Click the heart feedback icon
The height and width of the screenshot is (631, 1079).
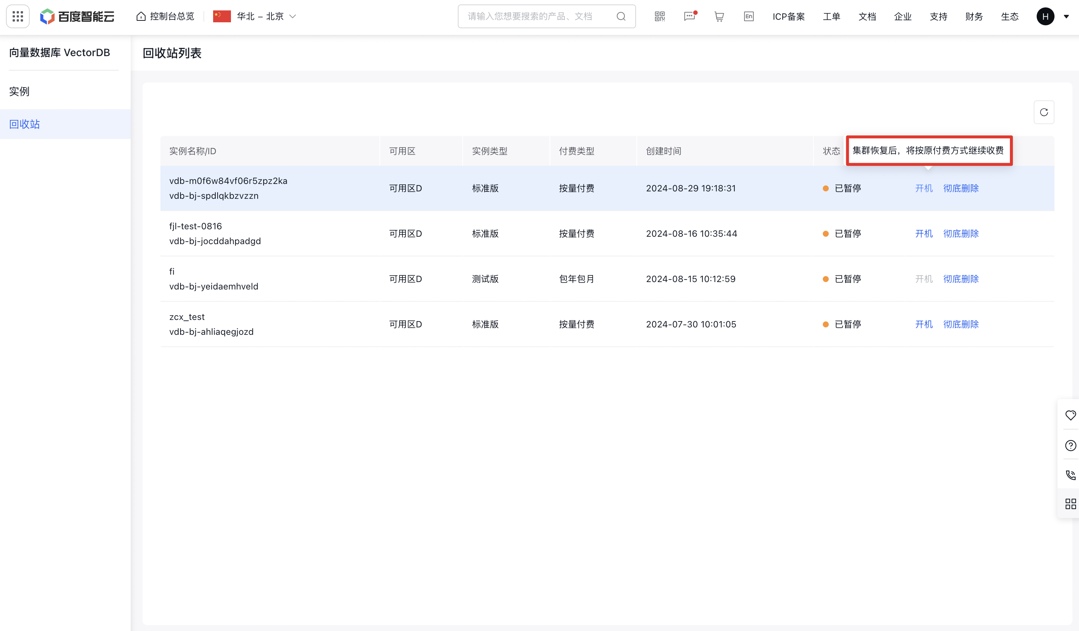(x=1070, y=415)
